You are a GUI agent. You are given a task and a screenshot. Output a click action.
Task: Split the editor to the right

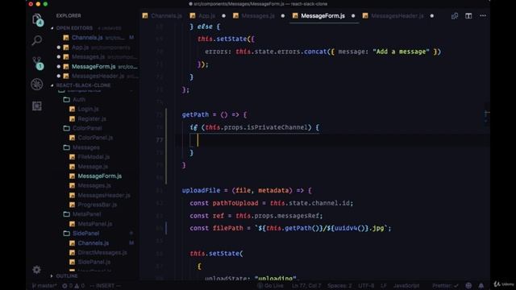point(468,16)
